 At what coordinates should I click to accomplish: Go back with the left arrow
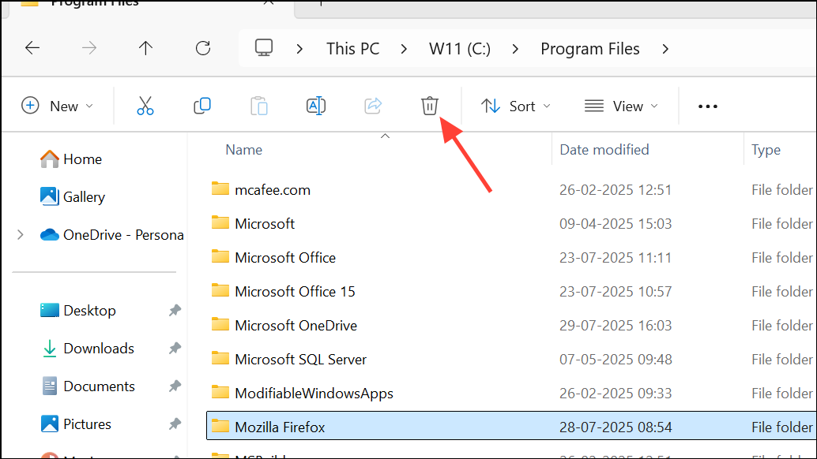(32, 48)
